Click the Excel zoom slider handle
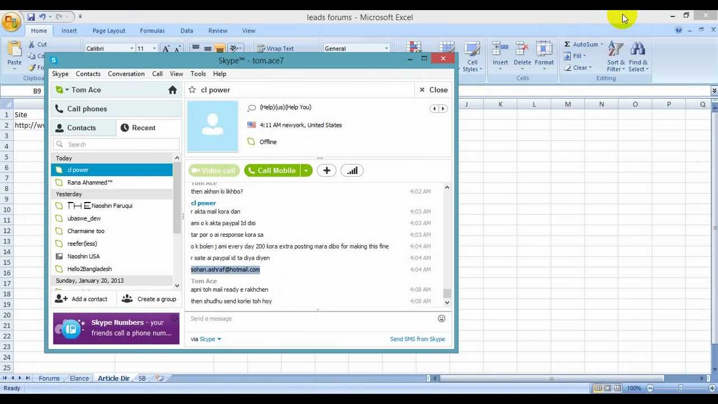 click(x=680, y=388)
